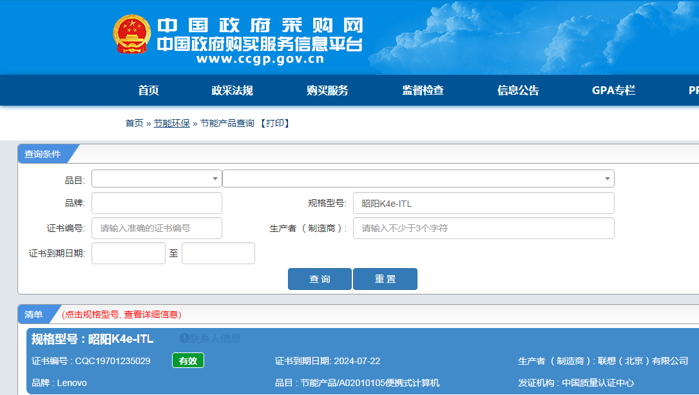This screenshot has width=699, height=395.
Task: Go to 政采法规 navigation menu
Action: 232,91
